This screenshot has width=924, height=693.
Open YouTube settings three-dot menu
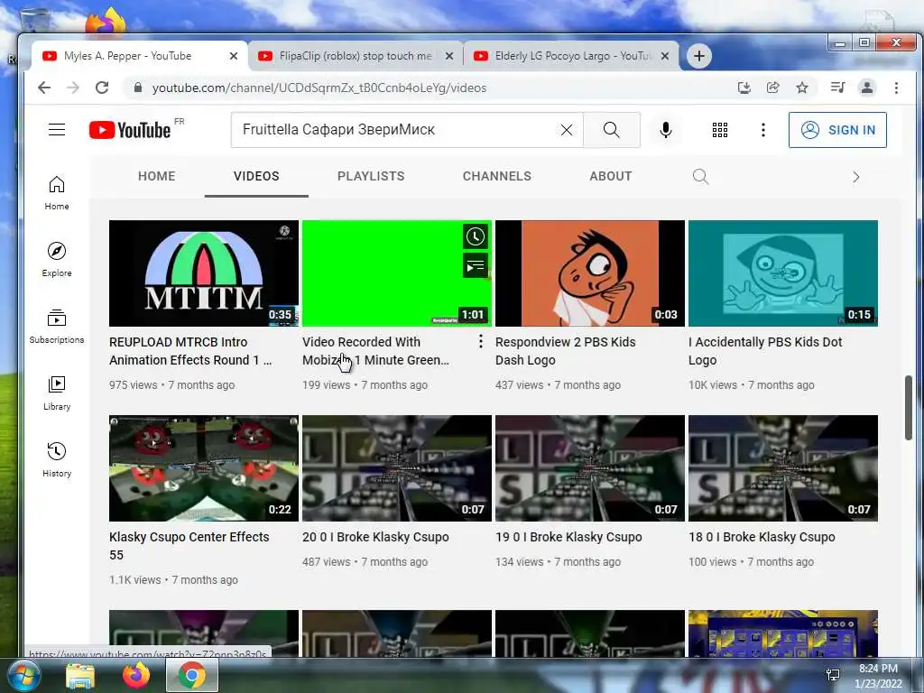(x=763, y=130)
